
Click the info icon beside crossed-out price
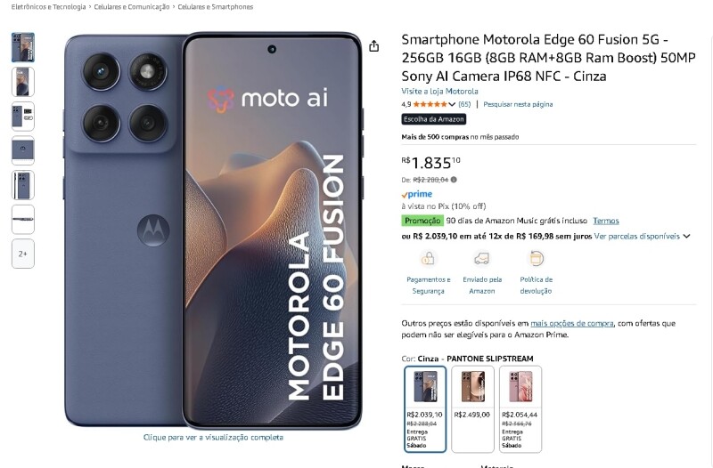pyautogui.click(x=454, y=180)
